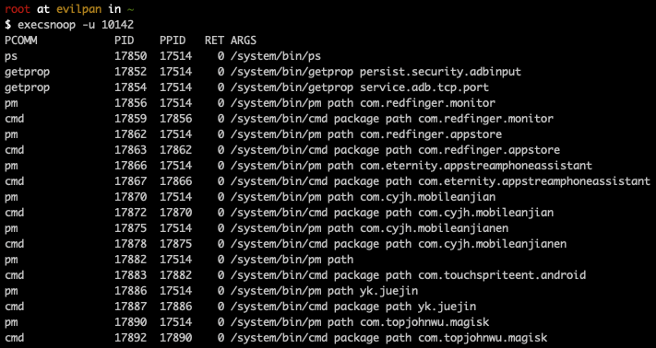Click 'com.eternity.appstreamphoneassistant' in cmd line
Image resolution: width=656 pixels, height=348 pixels.
[x=534, y=181]
